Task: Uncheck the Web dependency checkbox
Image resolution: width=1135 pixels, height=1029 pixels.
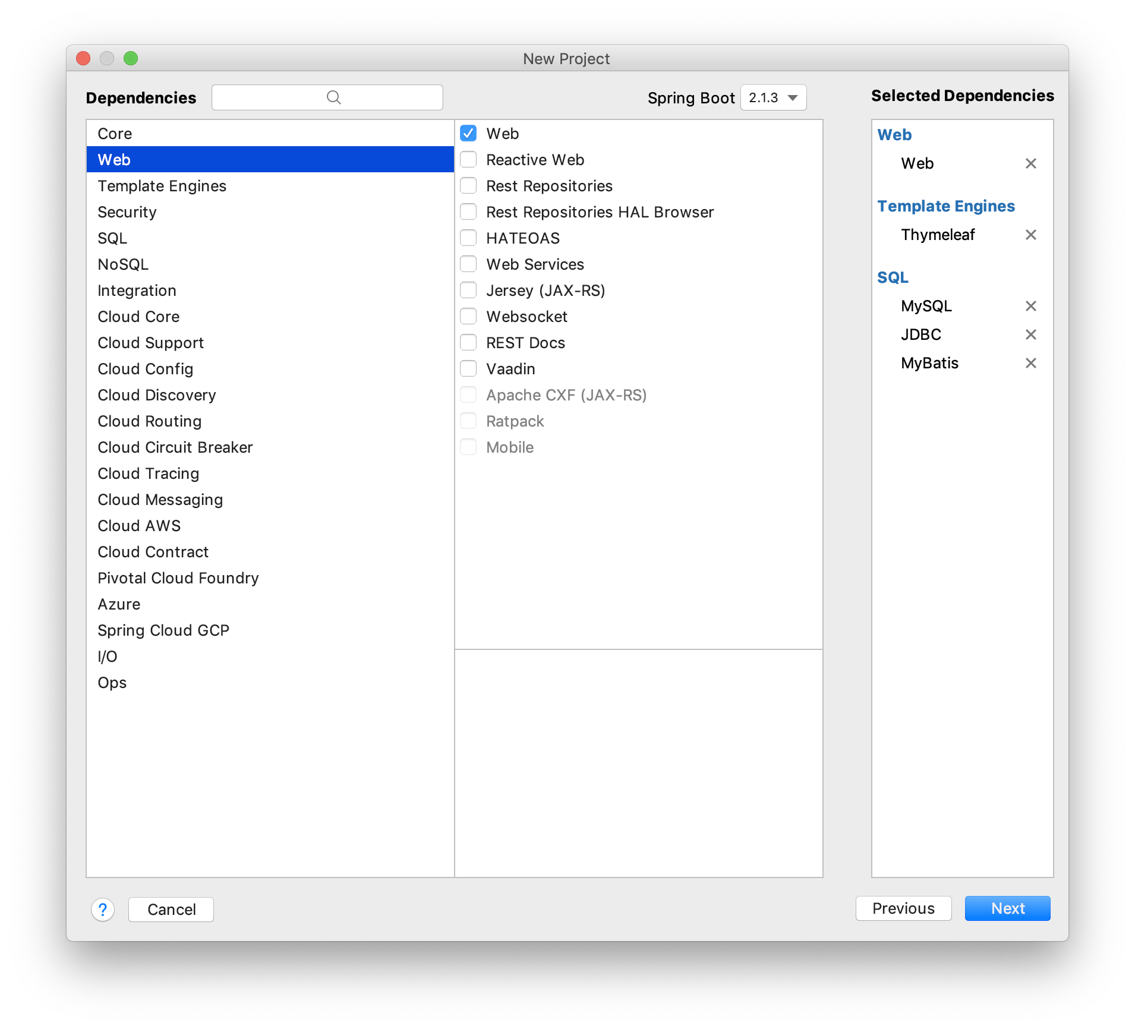Action: point(468,133)
